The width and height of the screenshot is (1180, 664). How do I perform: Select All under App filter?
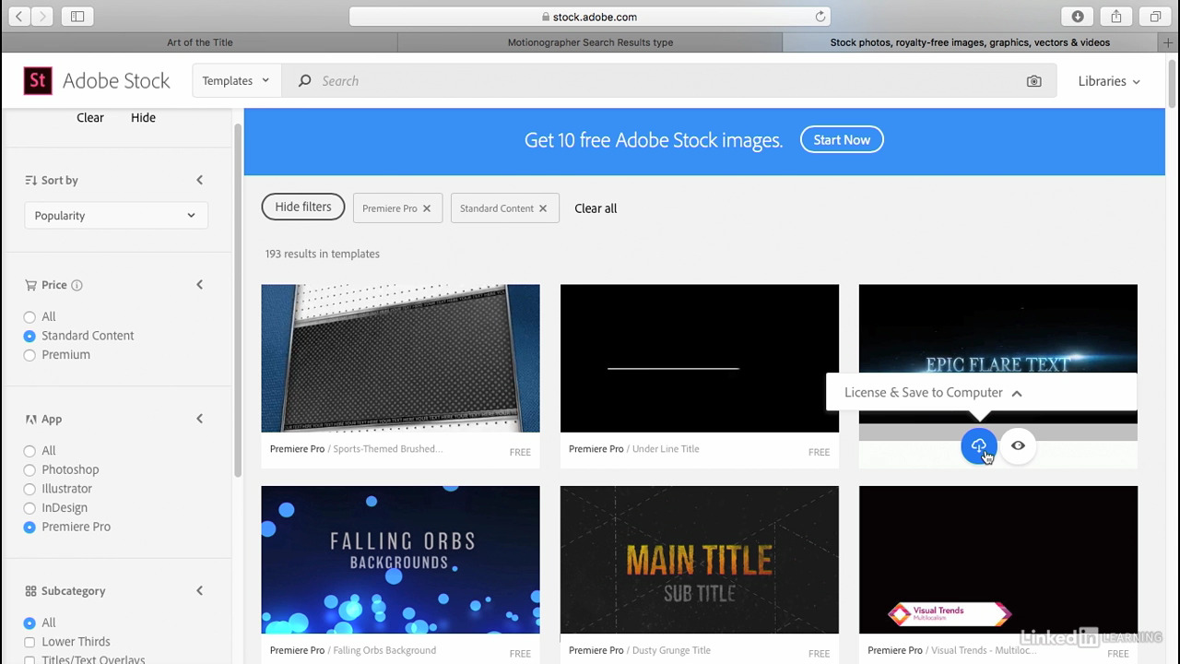point(29,451)
